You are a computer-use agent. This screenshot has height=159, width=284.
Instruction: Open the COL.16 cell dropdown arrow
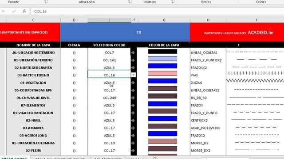coord(134,75)
